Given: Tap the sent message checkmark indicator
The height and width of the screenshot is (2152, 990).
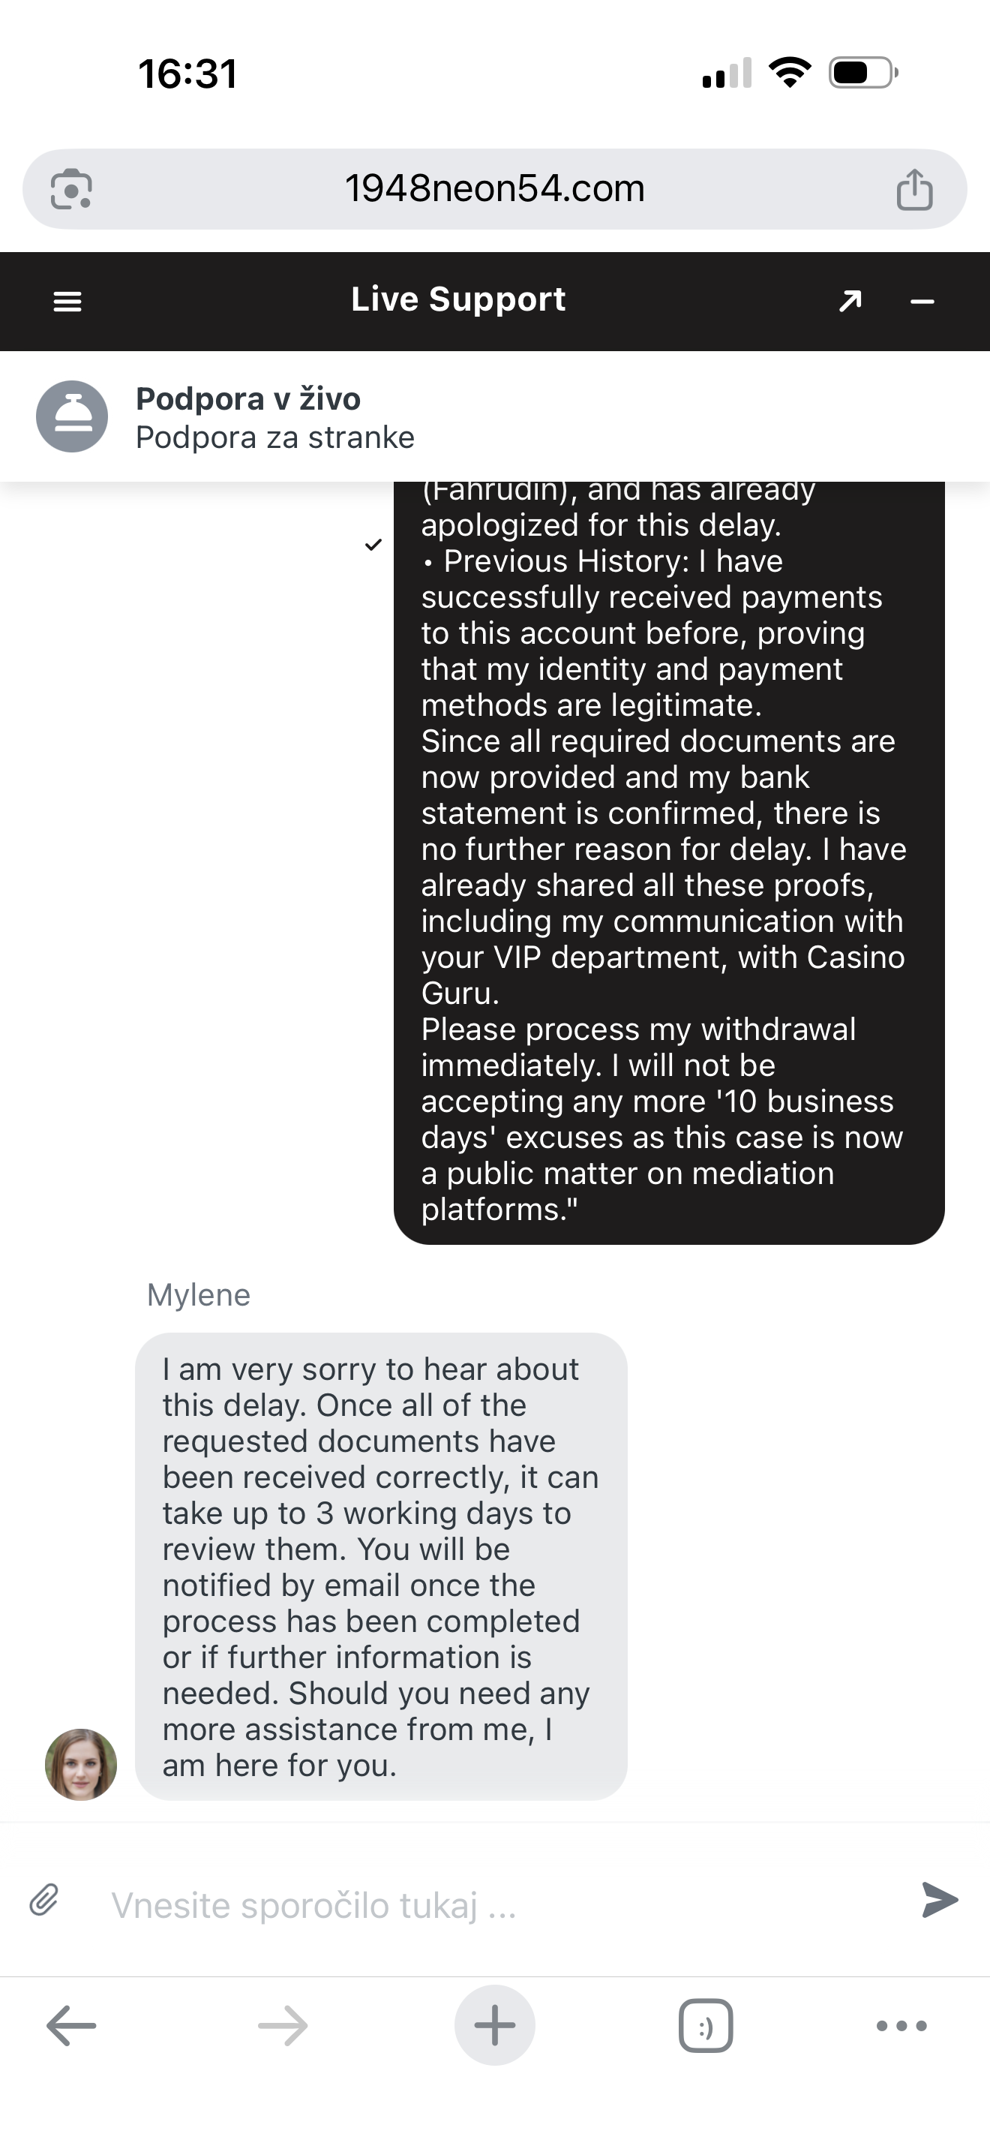Looking at the screenshot, I should tap(373, 545).
